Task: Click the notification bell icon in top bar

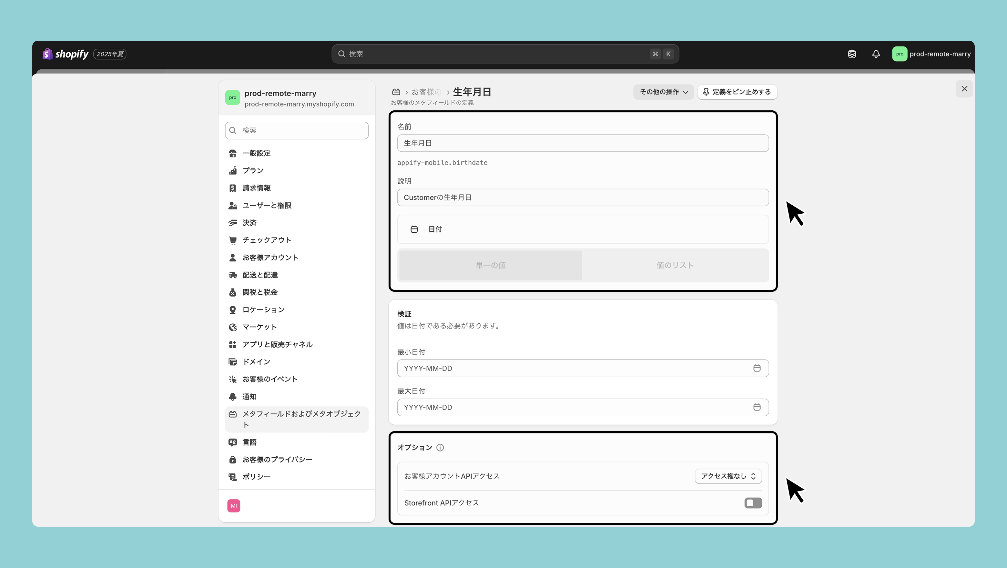Action: click(876, 54)
